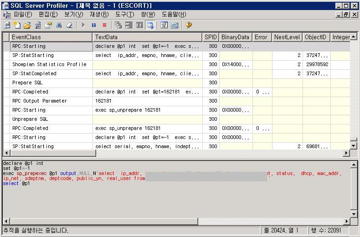Viewport: 360px width, 237px height.
Task: Click the EventClass column header
Action: (x=51, y=37)
